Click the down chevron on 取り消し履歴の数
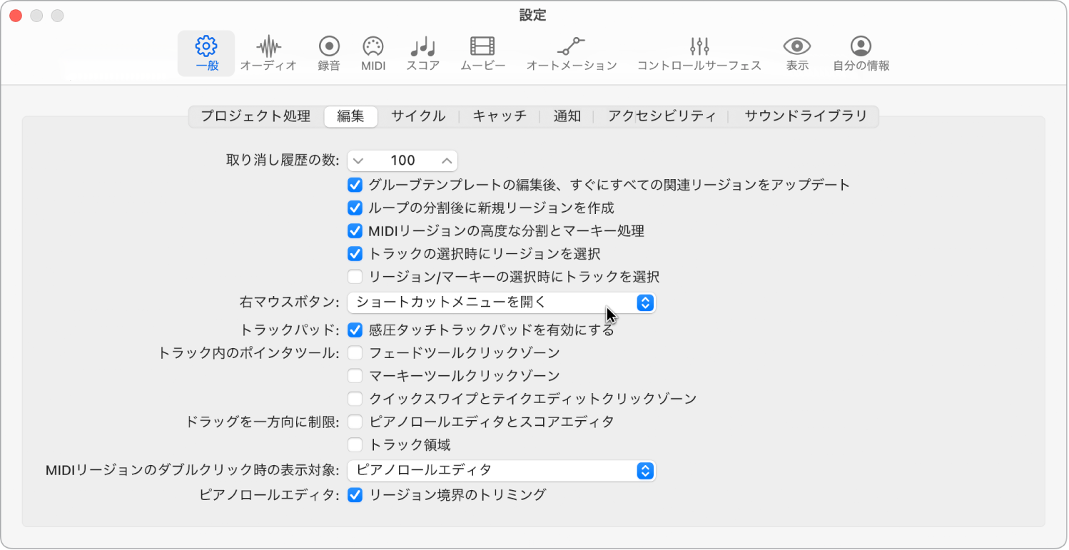The height and width of the screenshot is (550, 1069). (x=358, y=160)
